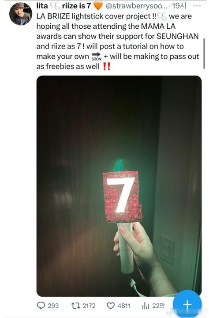Open lita's profile picture avatar

pyautogui.click(x=21, y=14)
